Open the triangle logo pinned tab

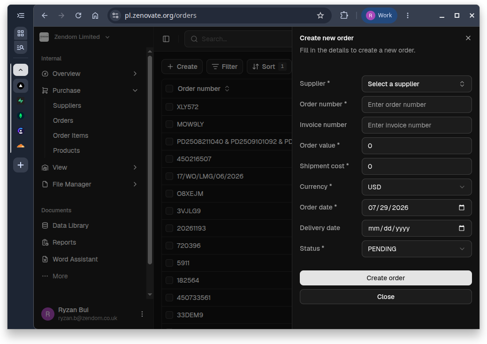pyautogui.click(x=21, y=86)
